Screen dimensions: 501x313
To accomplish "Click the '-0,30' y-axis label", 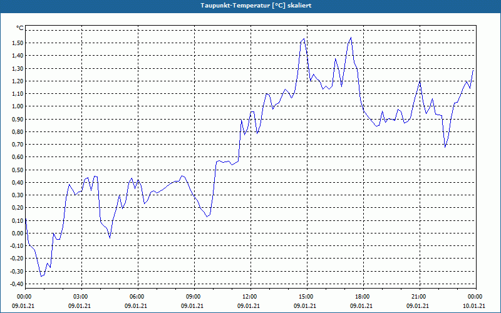I will click(17, 272).
